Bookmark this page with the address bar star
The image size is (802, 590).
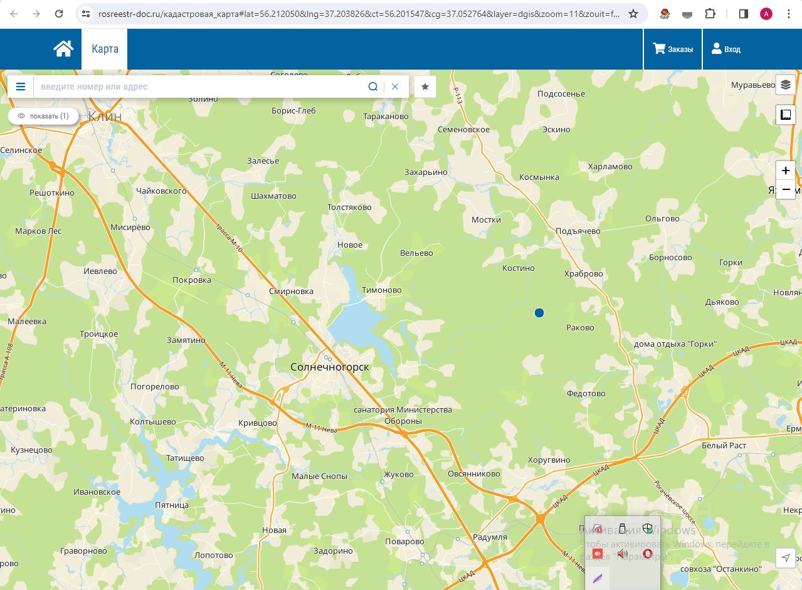tap(633, 14)
